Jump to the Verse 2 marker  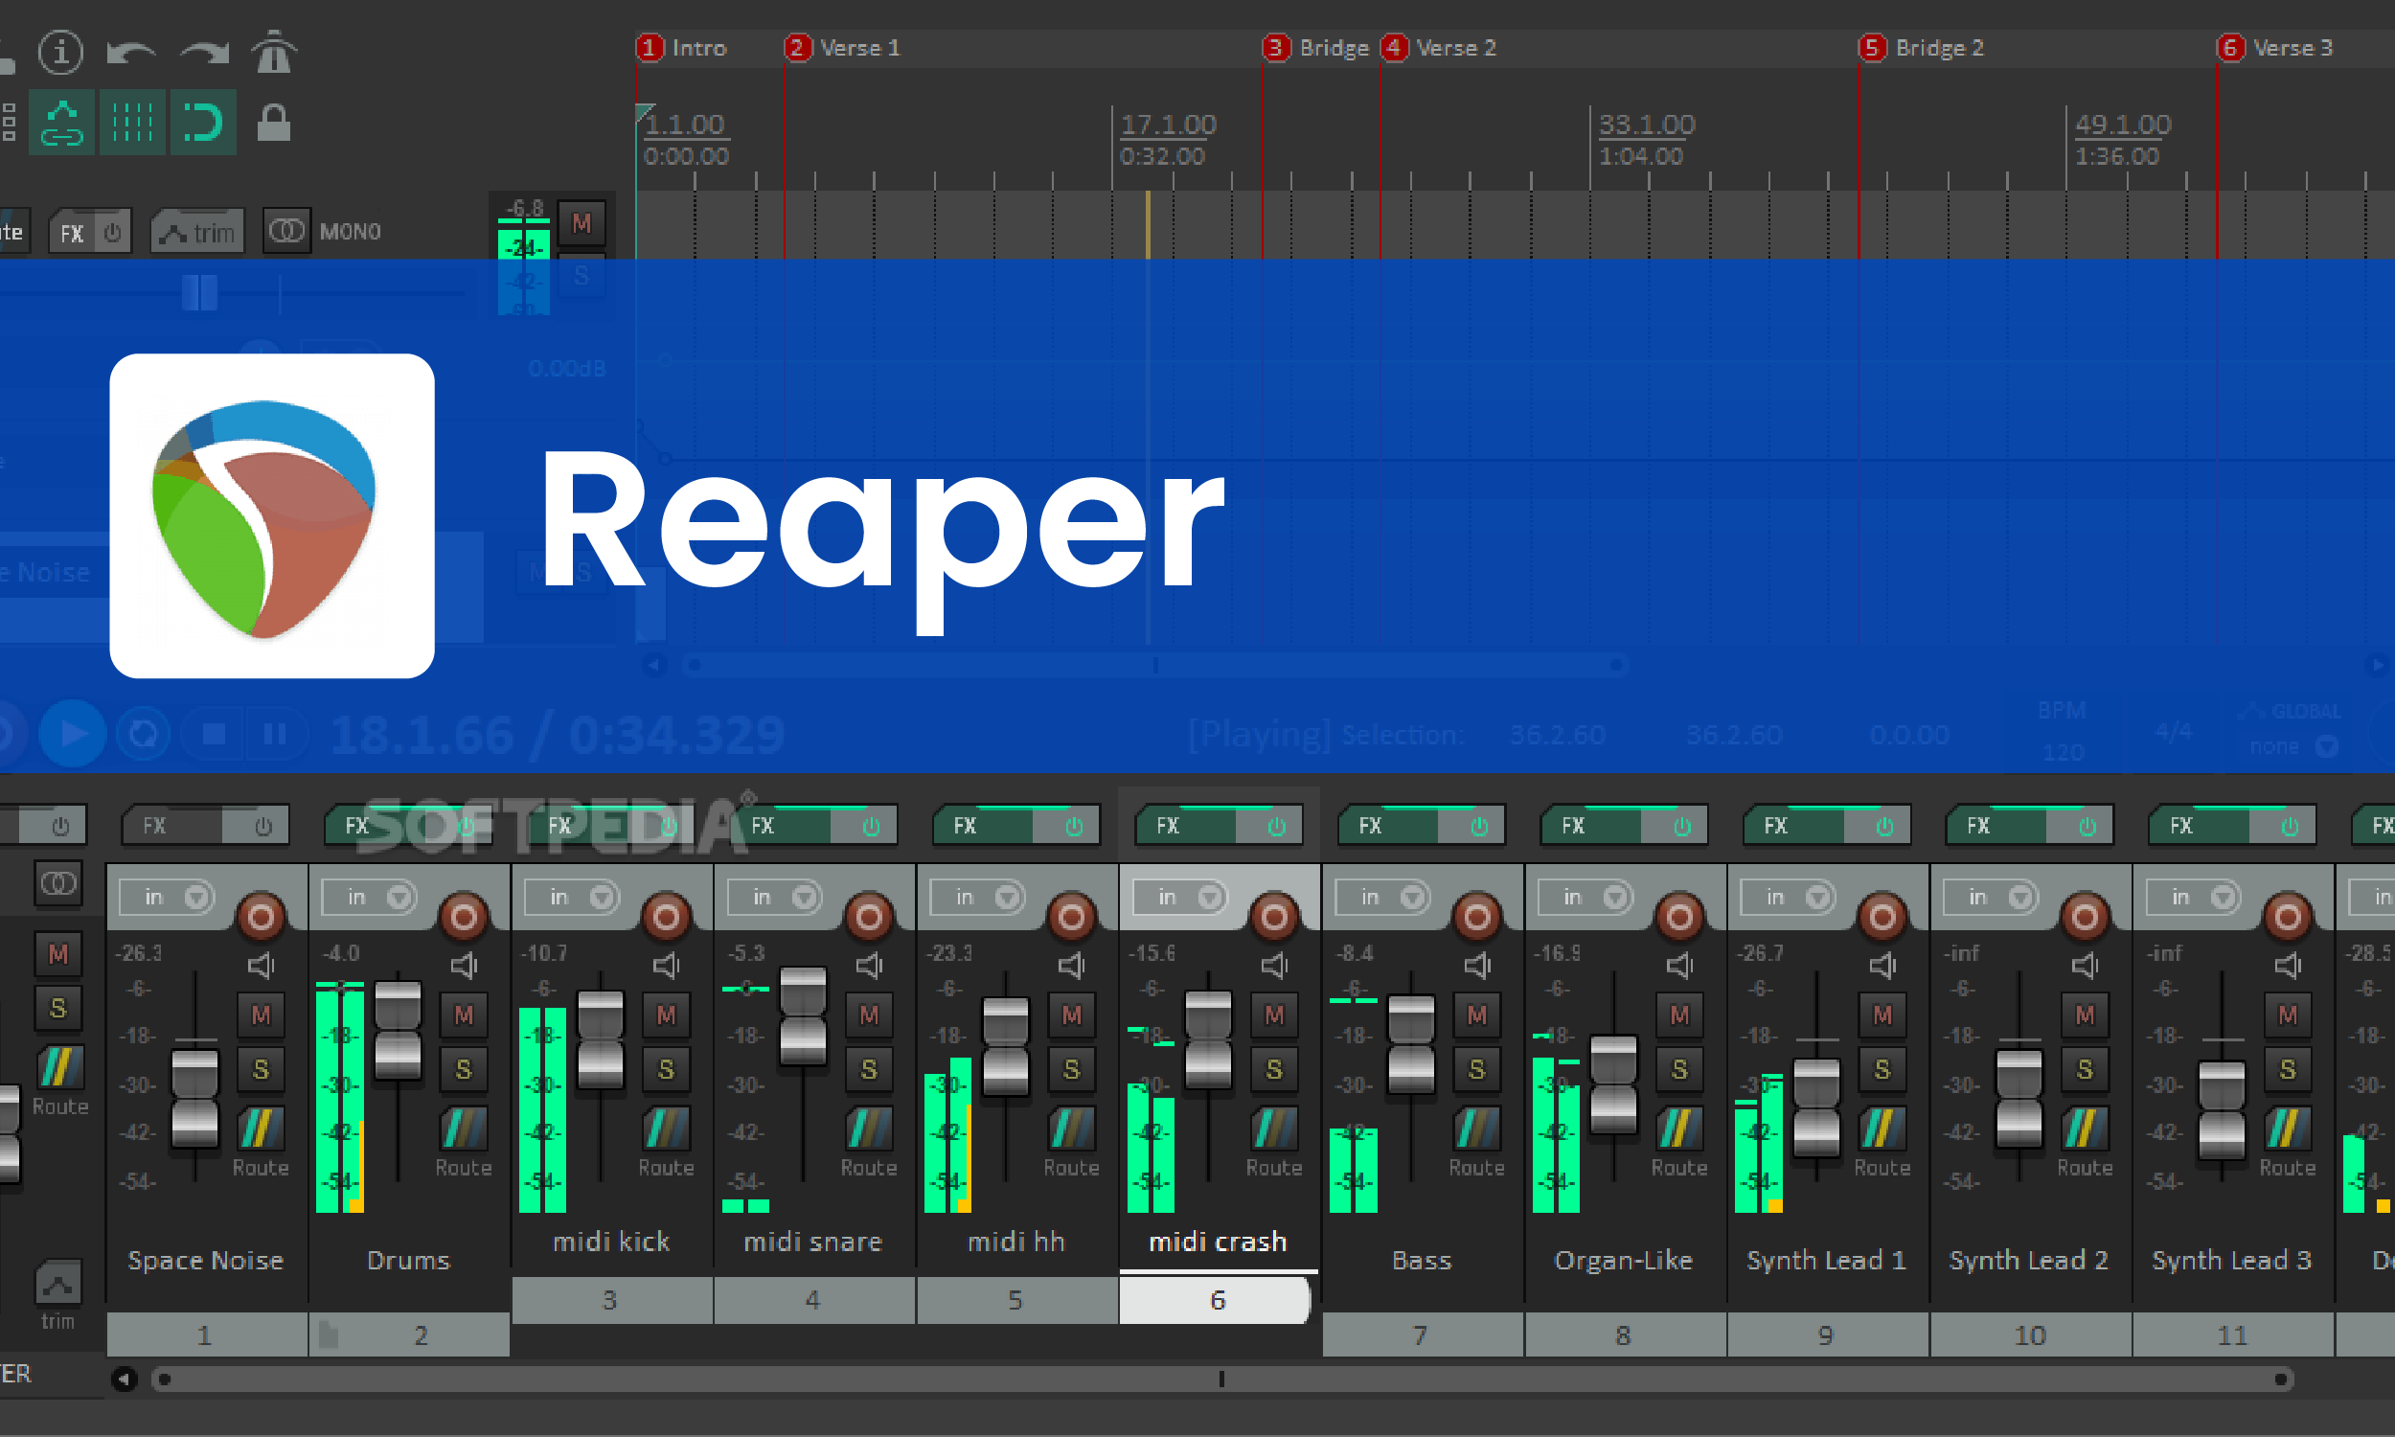(x=1394, y=48)
